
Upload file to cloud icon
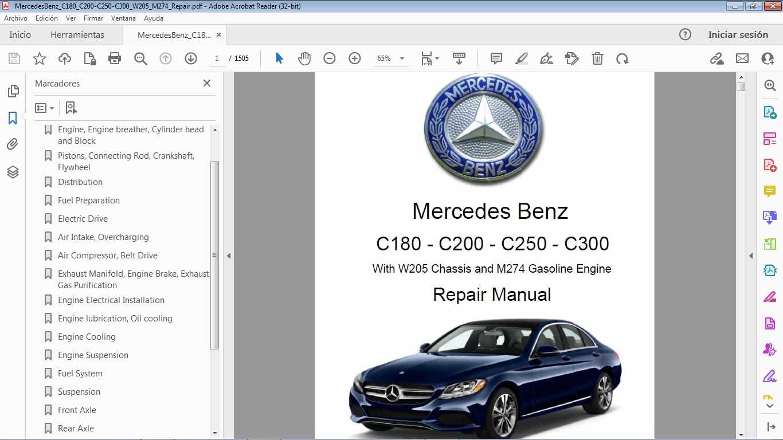click(x=65, y=58)
